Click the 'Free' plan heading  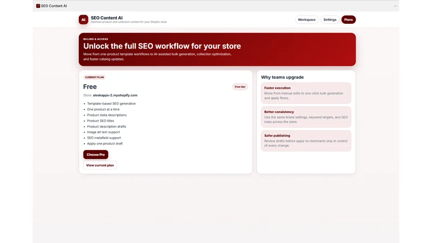tap(90, 87)
